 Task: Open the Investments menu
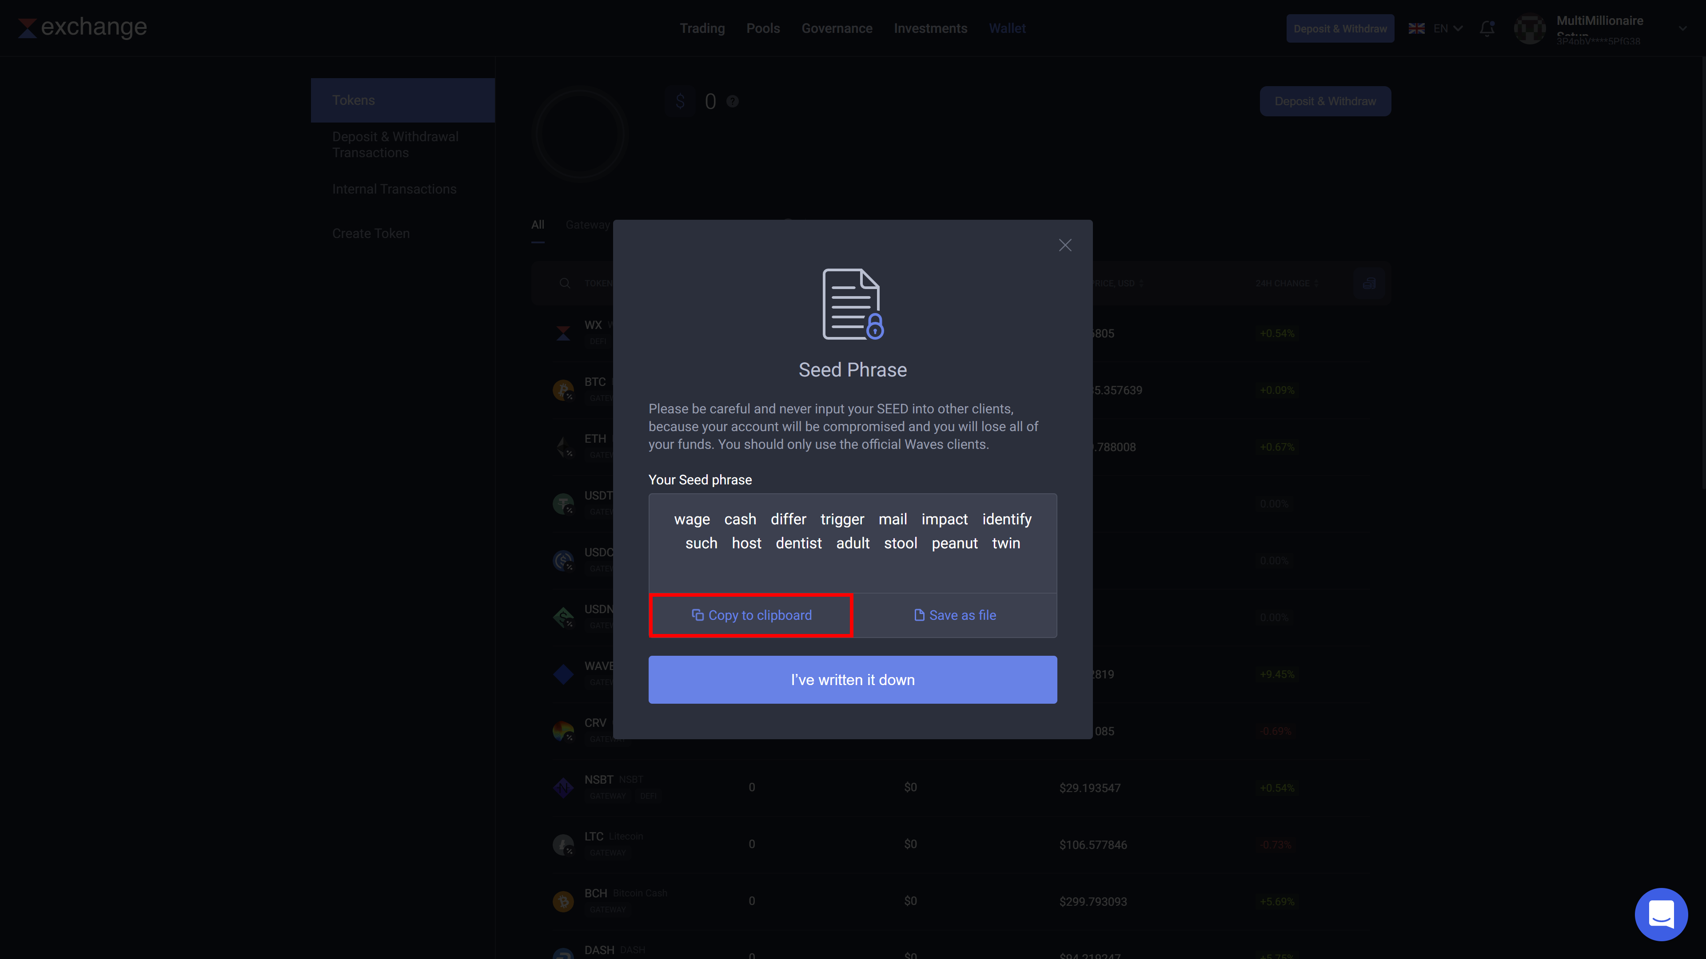tap(930, 28)
